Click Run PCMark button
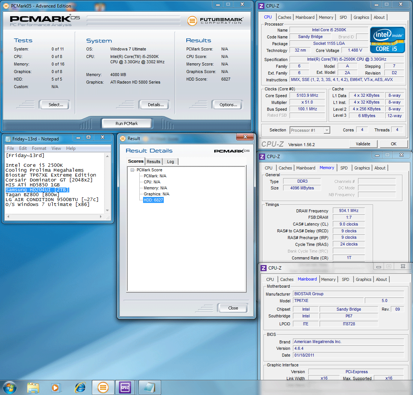The image size is (413, 395). point(126,124)
